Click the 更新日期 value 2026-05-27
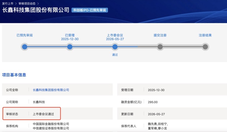Screen dimensions: 227x132 156,114
